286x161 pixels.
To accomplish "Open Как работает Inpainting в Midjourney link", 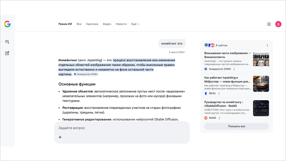I will coord(227,80).
